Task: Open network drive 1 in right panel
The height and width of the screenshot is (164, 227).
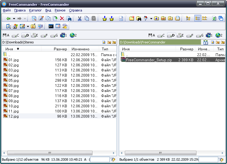Action: (x=209, y=35)
